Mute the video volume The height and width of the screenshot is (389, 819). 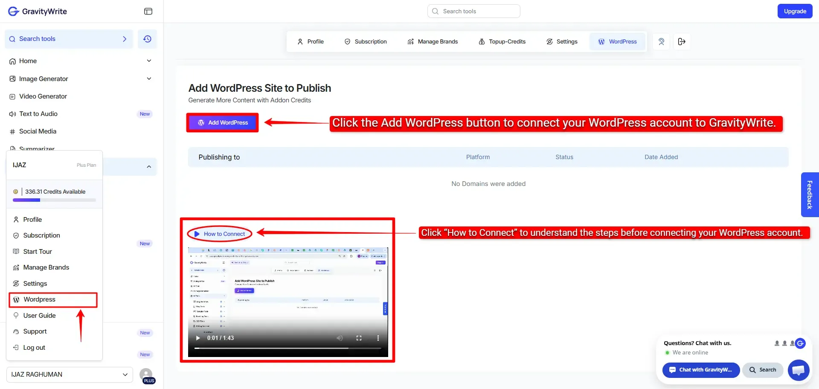click(x=340, y=338)
